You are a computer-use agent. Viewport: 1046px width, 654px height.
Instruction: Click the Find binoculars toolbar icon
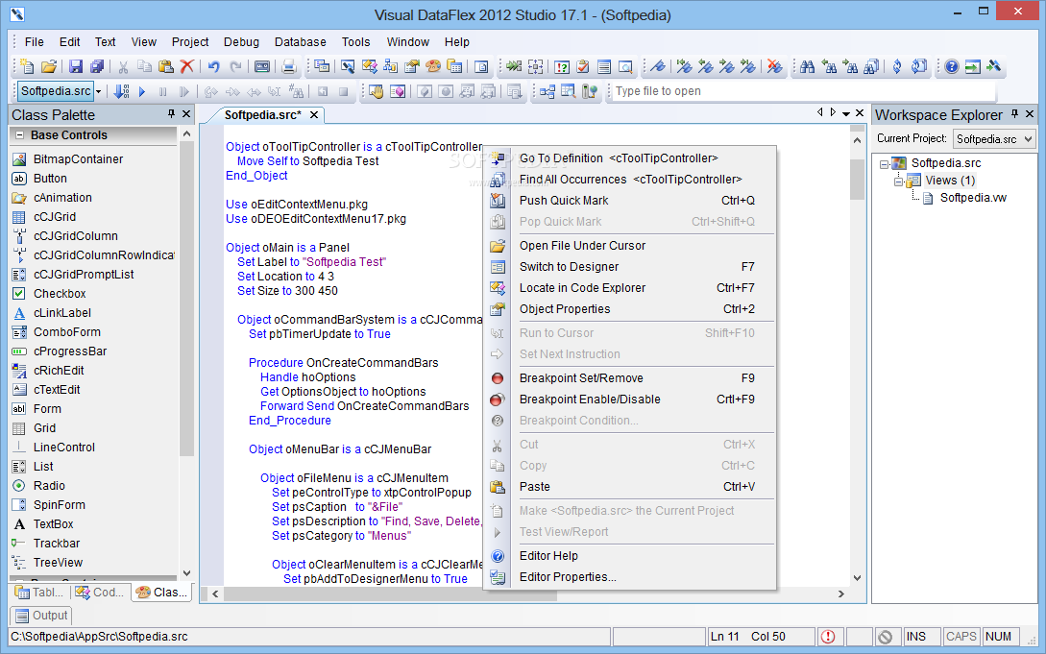click(x=807, y=66)
